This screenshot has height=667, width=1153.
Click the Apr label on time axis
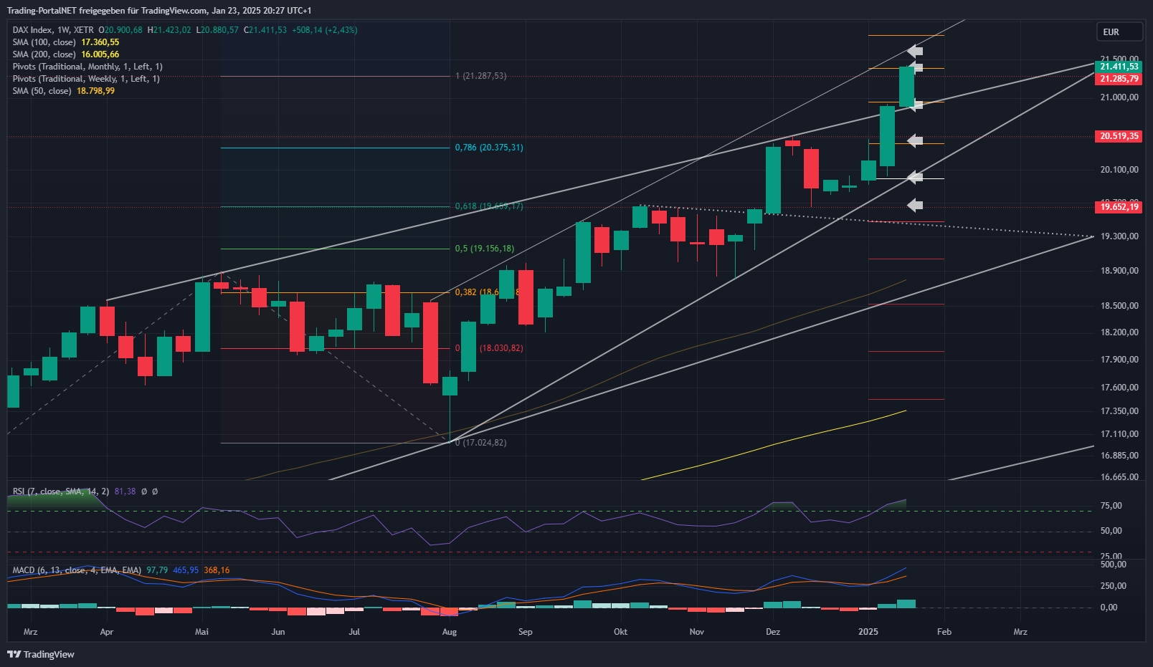[107, 632]
